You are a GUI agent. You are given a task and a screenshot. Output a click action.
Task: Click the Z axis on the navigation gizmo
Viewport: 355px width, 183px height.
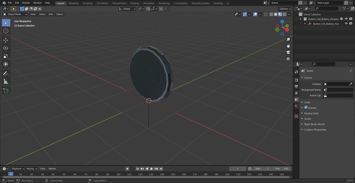coord(282,22)
